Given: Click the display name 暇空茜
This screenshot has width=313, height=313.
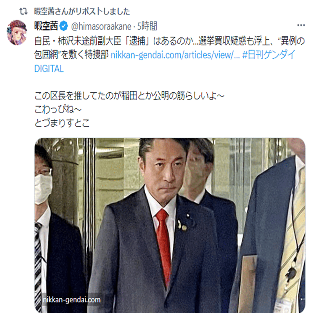Looking at the screenshot, I should pos(46,26).
